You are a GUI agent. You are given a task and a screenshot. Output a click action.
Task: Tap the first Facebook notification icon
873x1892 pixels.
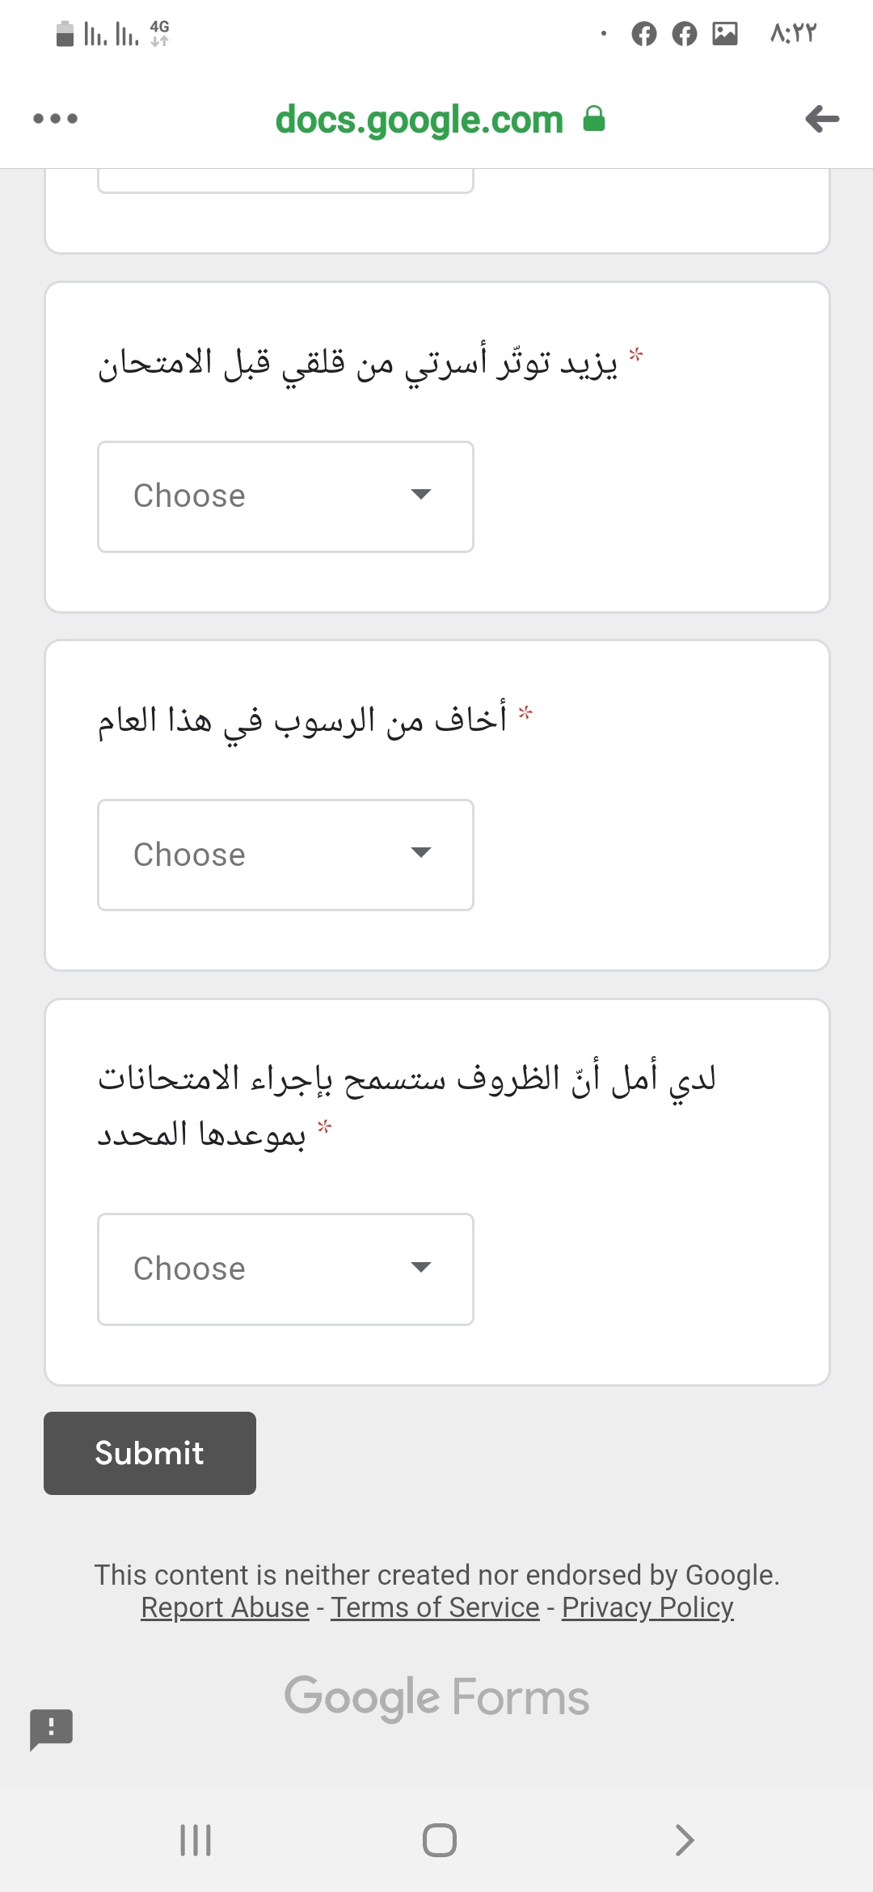pos(644,34)
